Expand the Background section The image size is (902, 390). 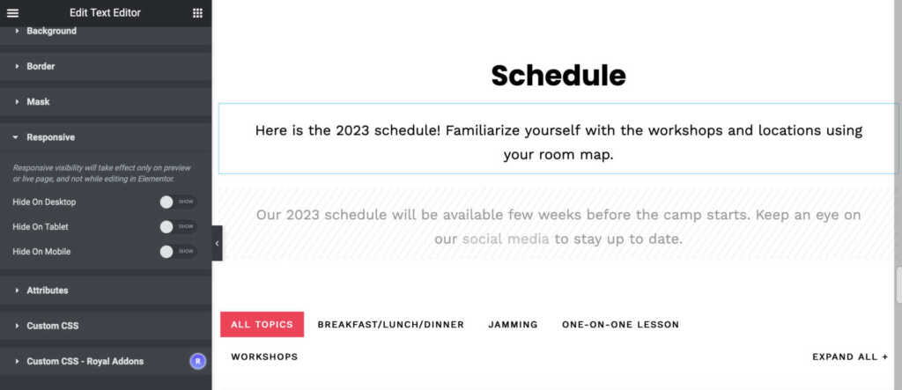click(106, 31)
